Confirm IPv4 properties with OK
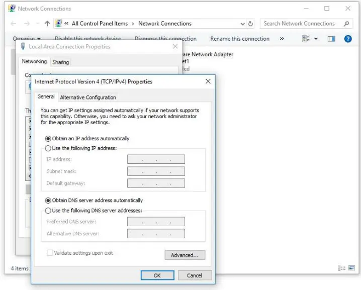The image size is (361, 290). coord(157,275)
